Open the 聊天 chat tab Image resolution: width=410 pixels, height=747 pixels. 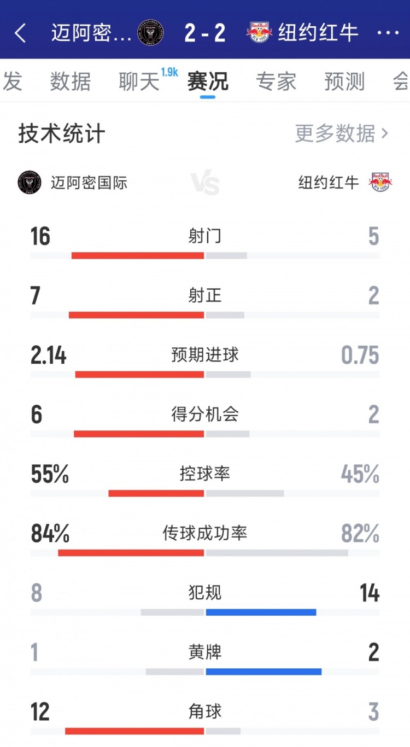click(x=139, y=81)
